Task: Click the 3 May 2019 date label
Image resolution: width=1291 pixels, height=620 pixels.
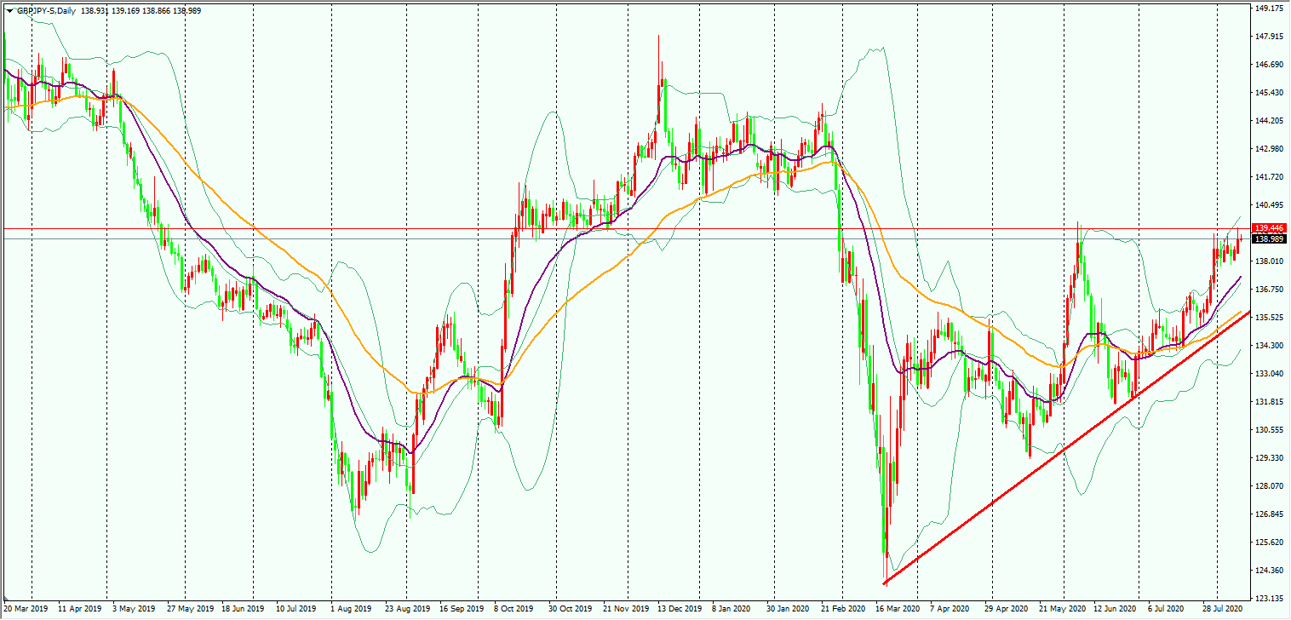Action: point(127,609)
